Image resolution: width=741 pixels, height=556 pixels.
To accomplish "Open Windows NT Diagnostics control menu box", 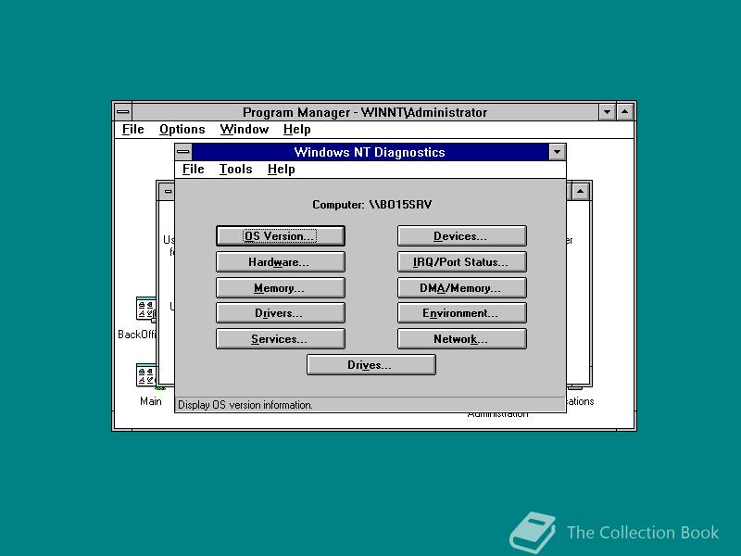I will point(183,152).
